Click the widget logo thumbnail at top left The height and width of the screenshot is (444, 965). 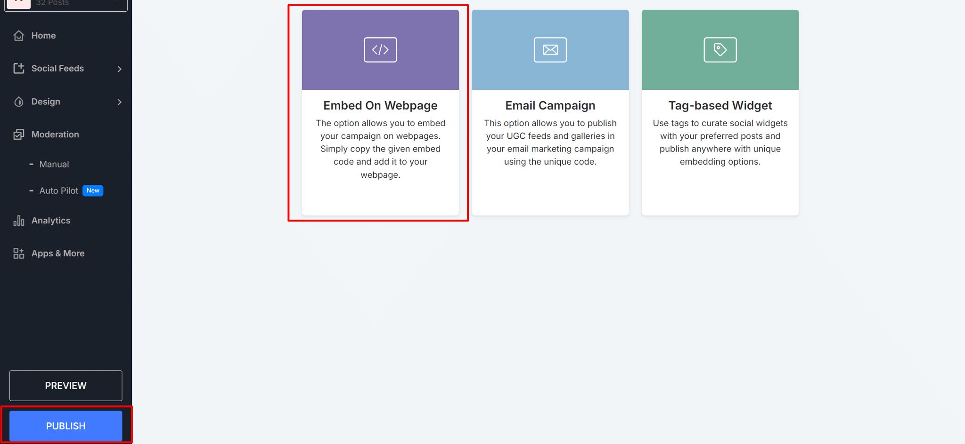pyautogui.click(x=18, y=3)
